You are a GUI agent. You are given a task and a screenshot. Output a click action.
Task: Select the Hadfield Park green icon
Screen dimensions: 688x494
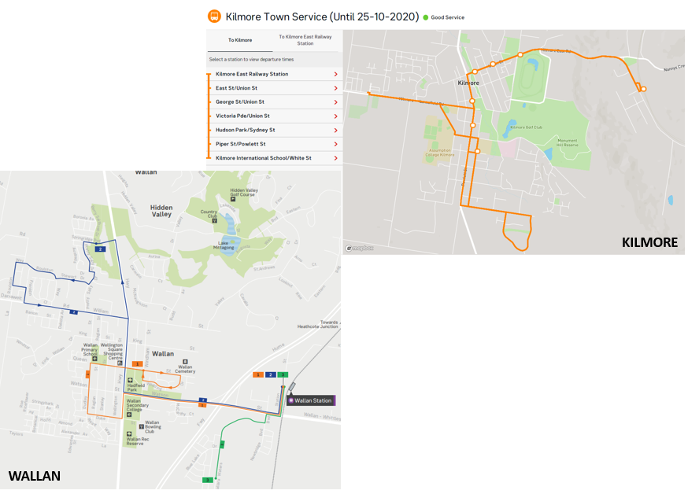pyautogui.click(x=131, y=381)
